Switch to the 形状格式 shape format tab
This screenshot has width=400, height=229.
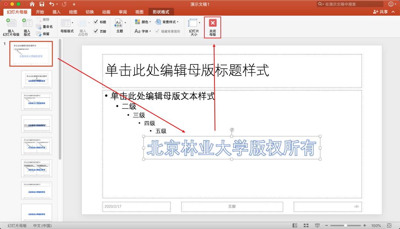click(x=161, y=12)
